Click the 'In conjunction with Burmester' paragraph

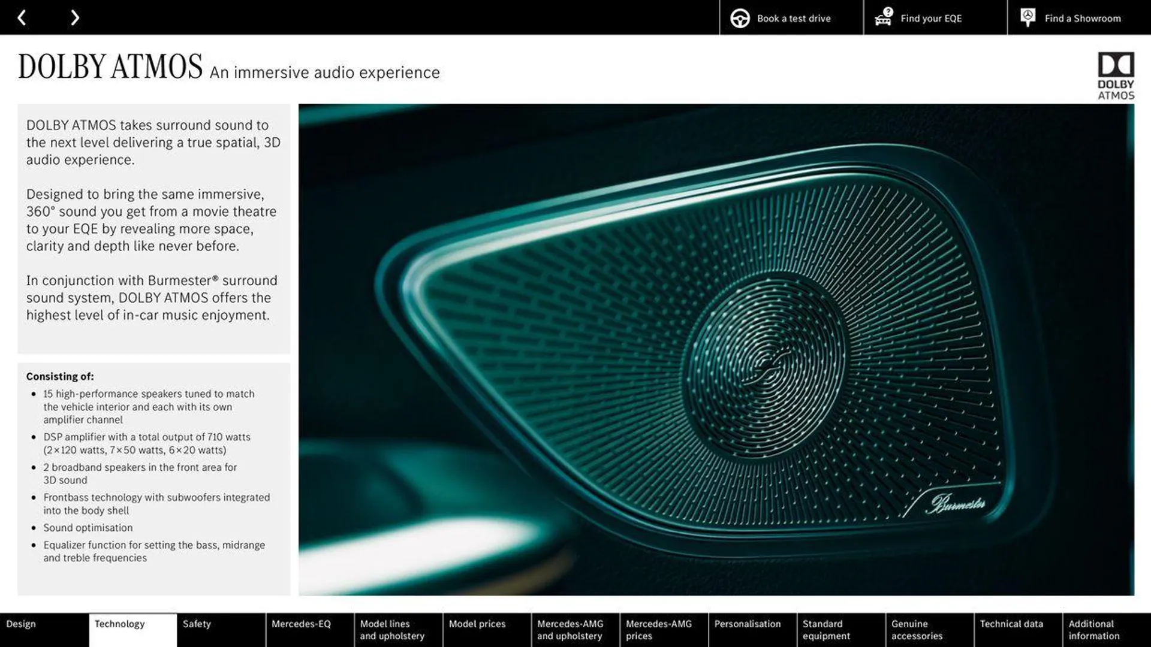point(152,298)
